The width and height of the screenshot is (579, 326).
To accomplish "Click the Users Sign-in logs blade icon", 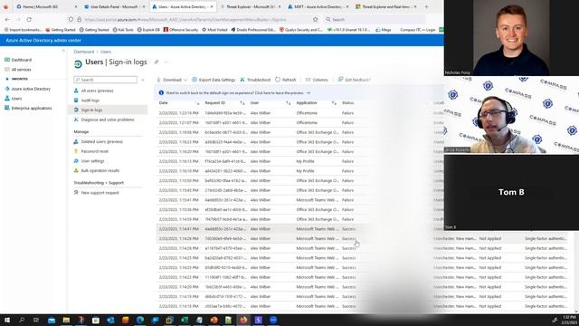I will (78, 64).
